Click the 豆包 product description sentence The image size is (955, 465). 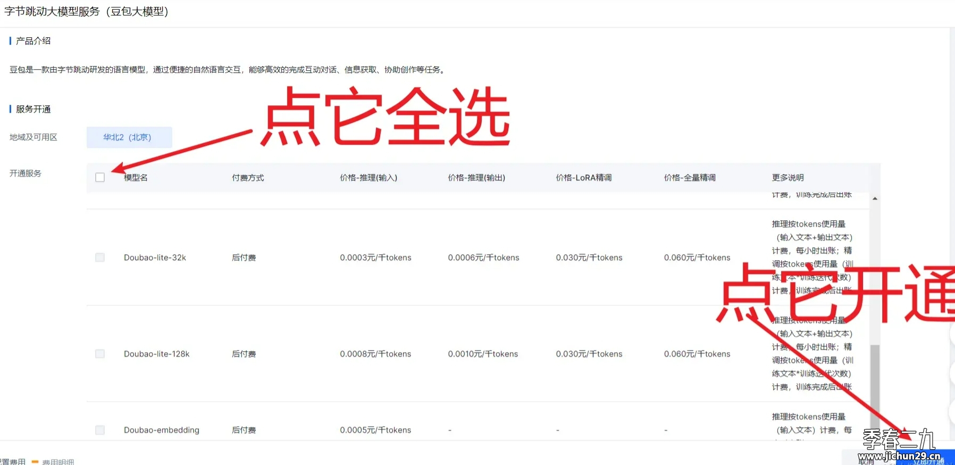click(x=228, y=70)
